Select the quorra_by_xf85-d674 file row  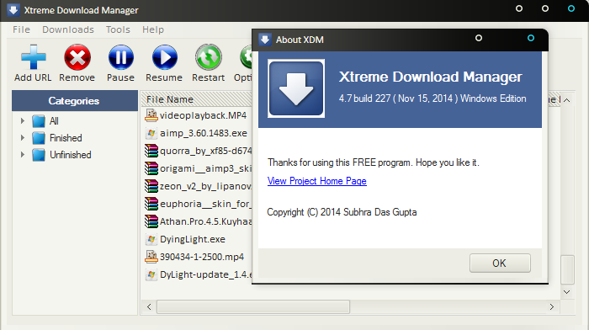point(197,151)
